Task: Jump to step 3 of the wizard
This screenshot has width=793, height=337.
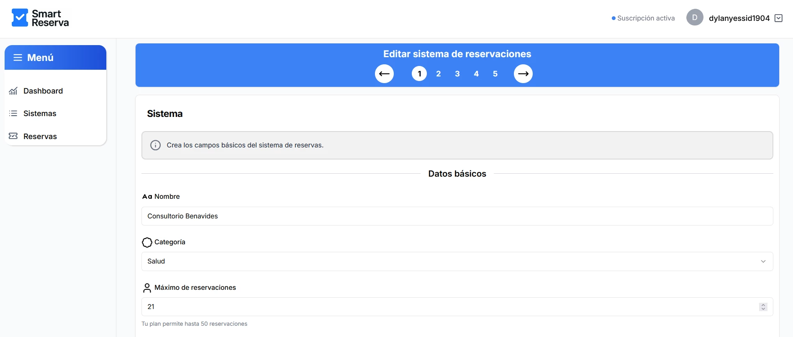Action: (457, 74)
